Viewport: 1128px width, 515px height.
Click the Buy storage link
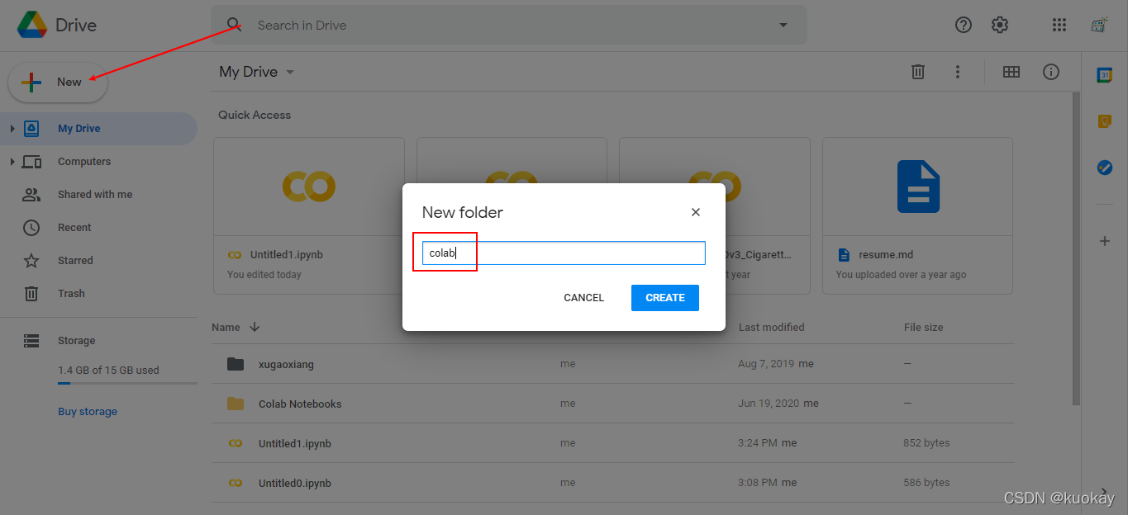(x=88, y=412)
